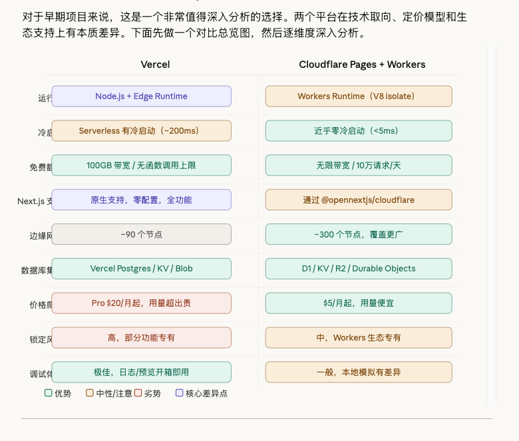Click the 数据库 row label
This screenshot has width=519, height=441.
[37, 270]
